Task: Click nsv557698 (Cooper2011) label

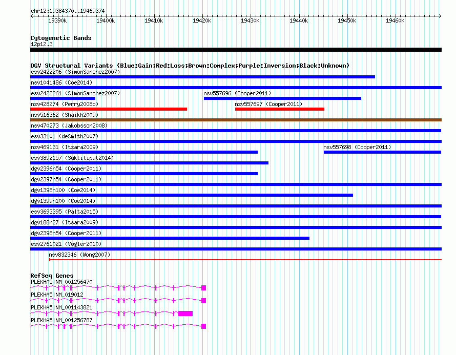Action: pos(357,147)
